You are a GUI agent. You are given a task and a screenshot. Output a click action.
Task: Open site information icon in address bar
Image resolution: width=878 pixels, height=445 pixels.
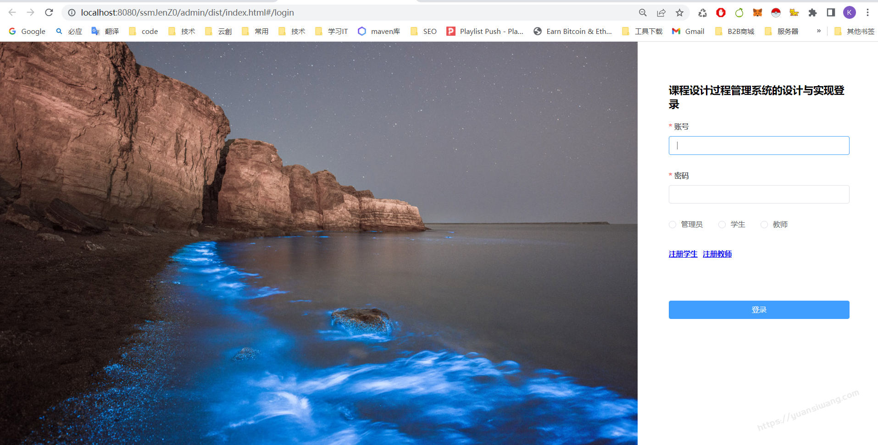tap(72, 13)
